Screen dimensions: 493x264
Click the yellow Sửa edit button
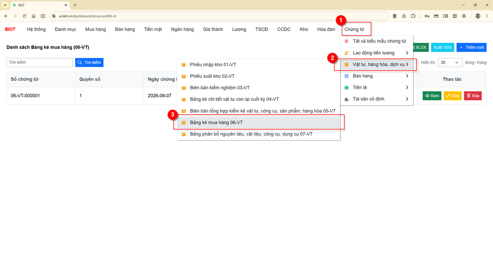pyautogui.click(x=453, y=96)
